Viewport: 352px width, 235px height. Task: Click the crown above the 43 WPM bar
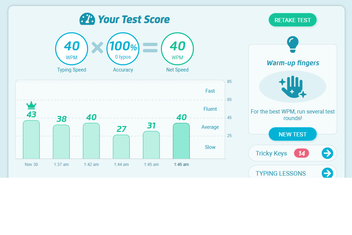click(x=31, y=105)
